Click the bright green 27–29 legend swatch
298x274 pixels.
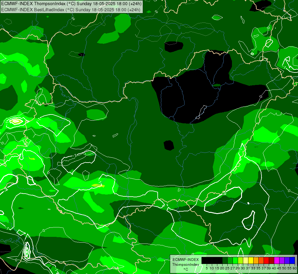pos(235,261)
